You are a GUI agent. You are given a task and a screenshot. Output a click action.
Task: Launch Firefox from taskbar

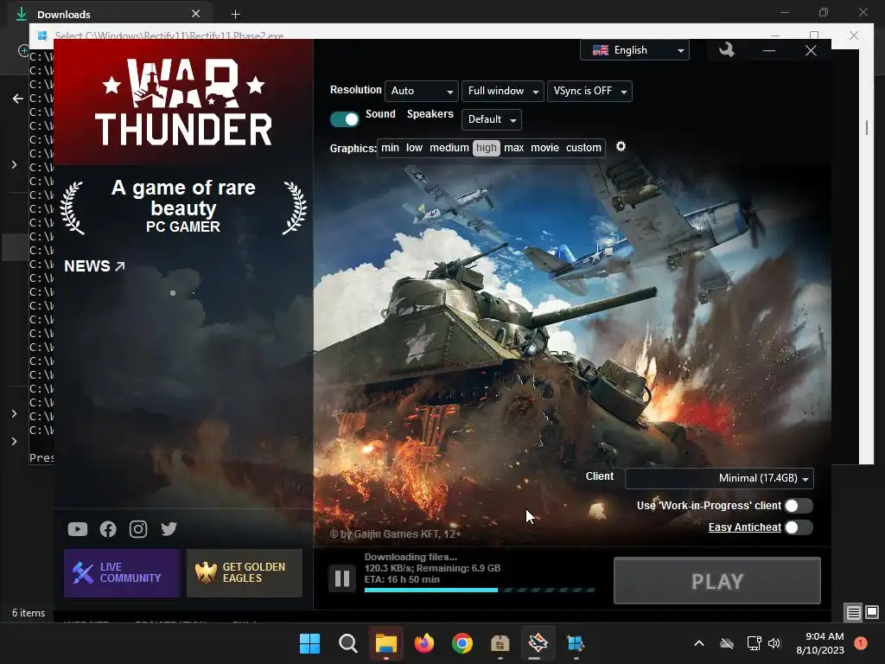424,643
